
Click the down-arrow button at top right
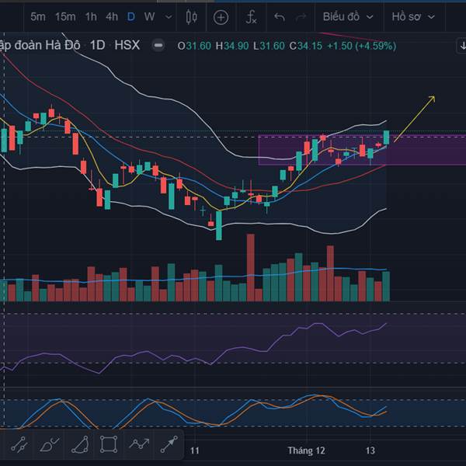(x=462, y=46)
